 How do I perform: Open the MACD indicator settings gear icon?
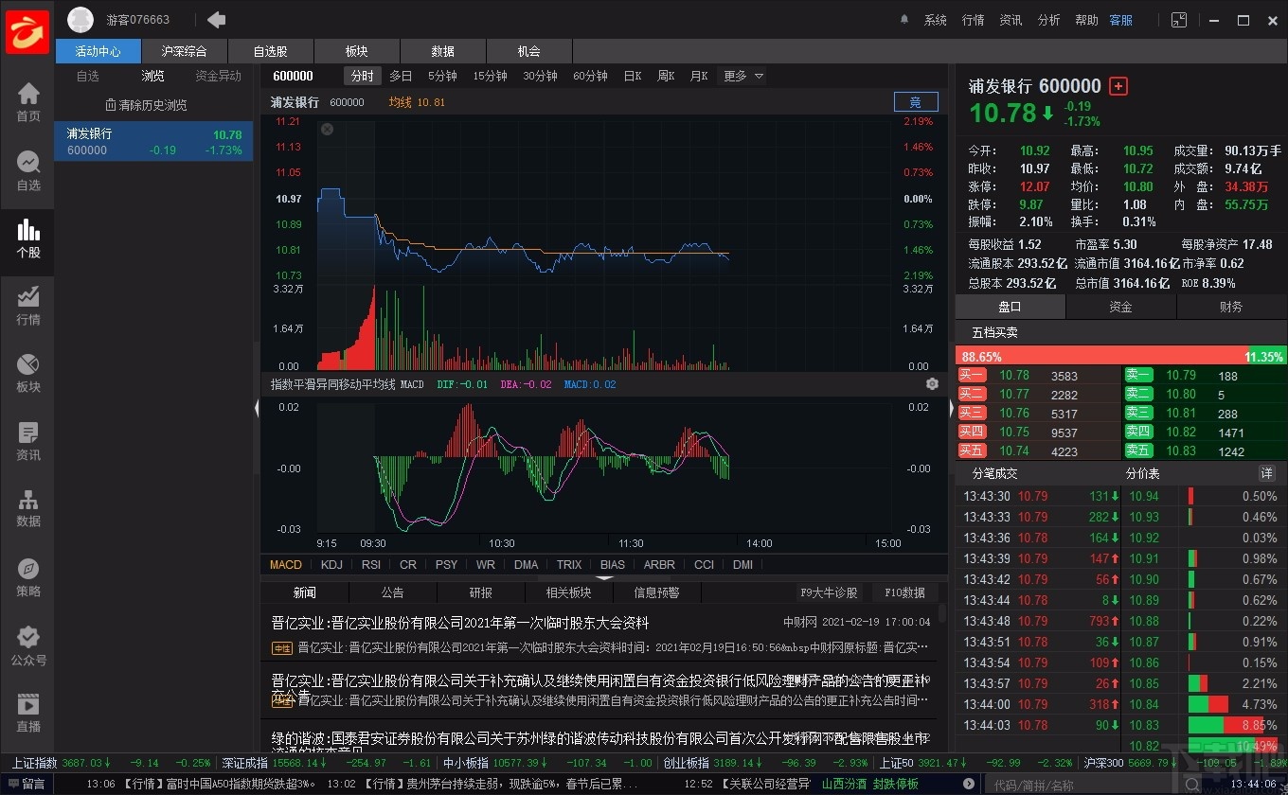[932, 383]
